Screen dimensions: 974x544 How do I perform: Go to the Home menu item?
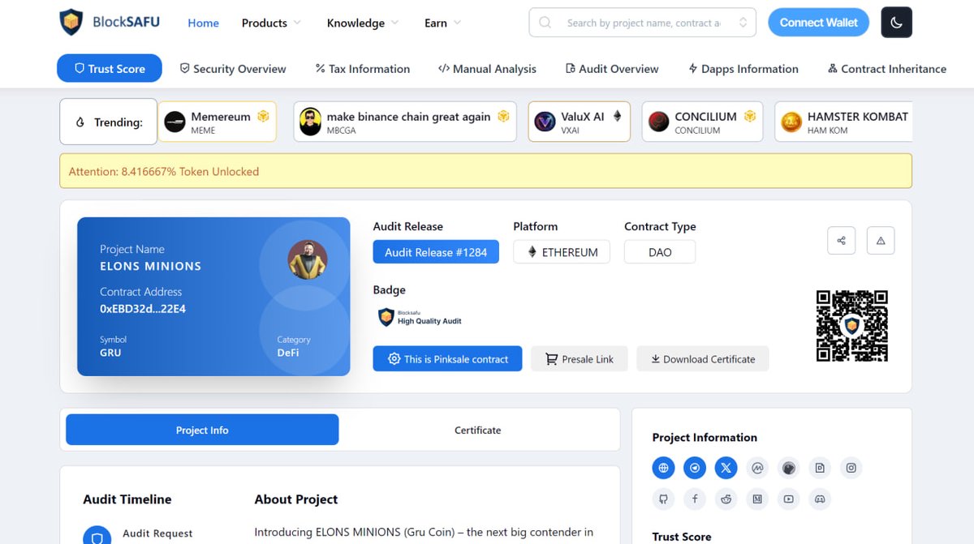pyautogui.click(x=204, y=23)
